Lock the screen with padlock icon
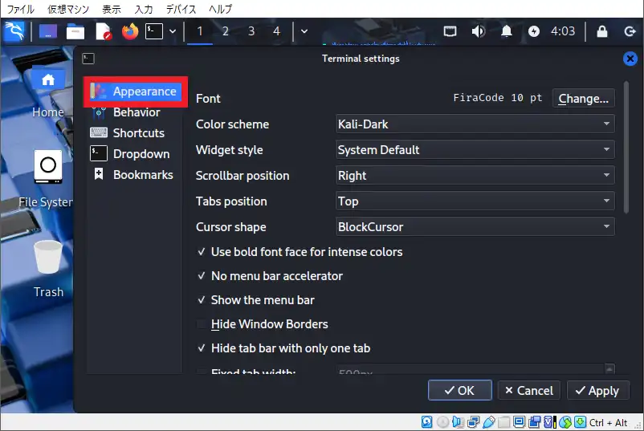 coord(602,31)
